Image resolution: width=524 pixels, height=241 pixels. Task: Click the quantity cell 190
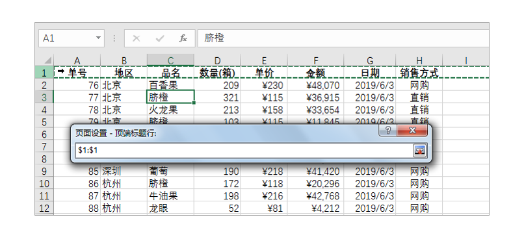point(217,171)
